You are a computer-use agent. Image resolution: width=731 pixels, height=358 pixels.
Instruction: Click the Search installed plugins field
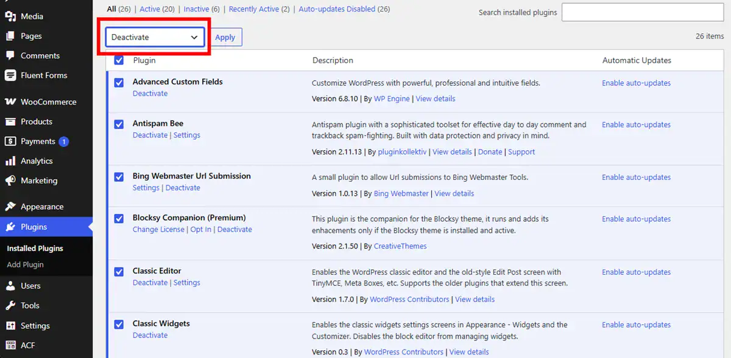click(x=642, y=12)
